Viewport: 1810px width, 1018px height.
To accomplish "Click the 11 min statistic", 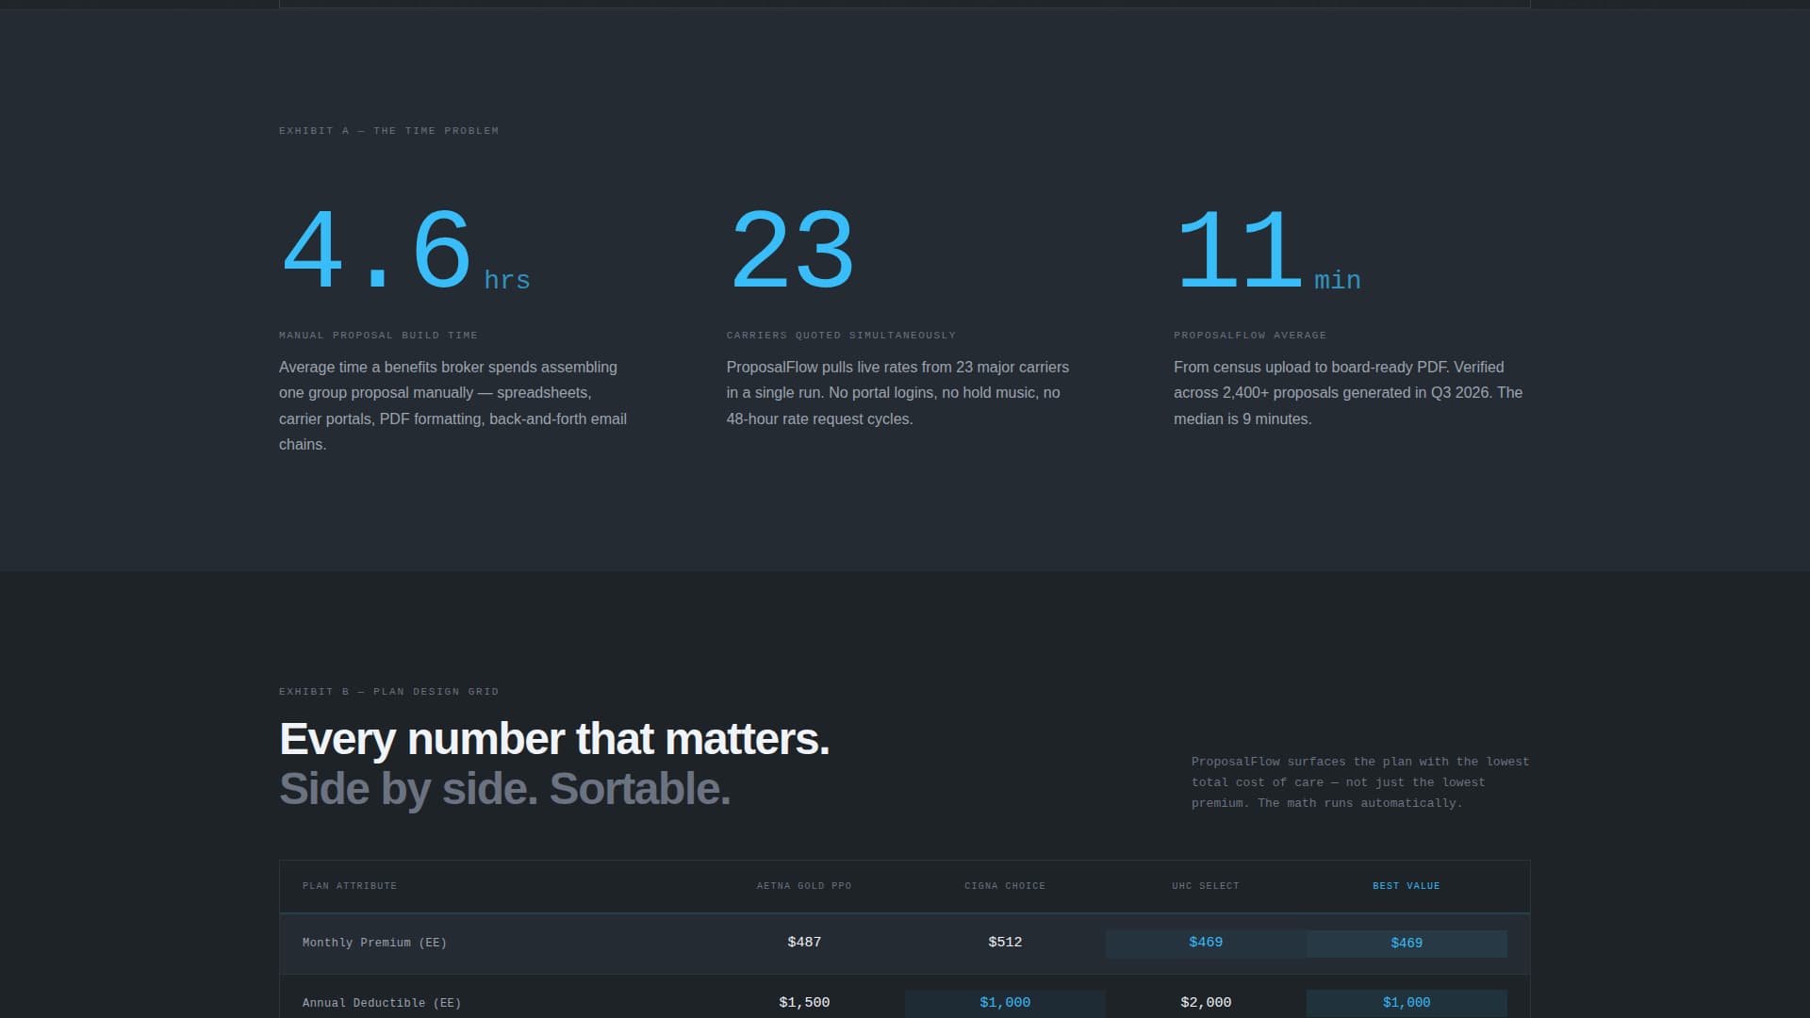I will (x=1267, y=251).
